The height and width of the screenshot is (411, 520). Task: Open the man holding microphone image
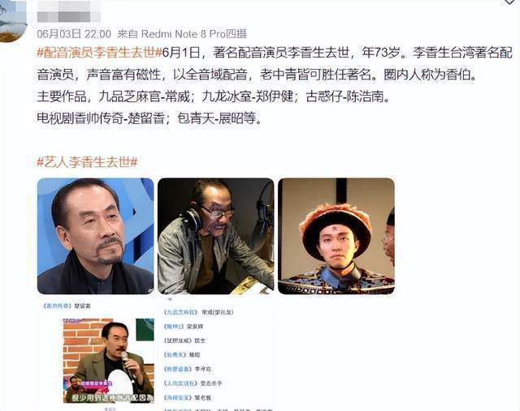pyautogui.click(x=108, y=361)
